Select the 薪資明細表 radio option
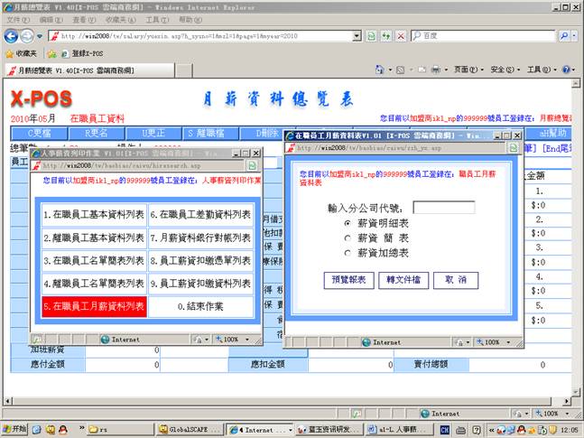 [x=348, y=222]
